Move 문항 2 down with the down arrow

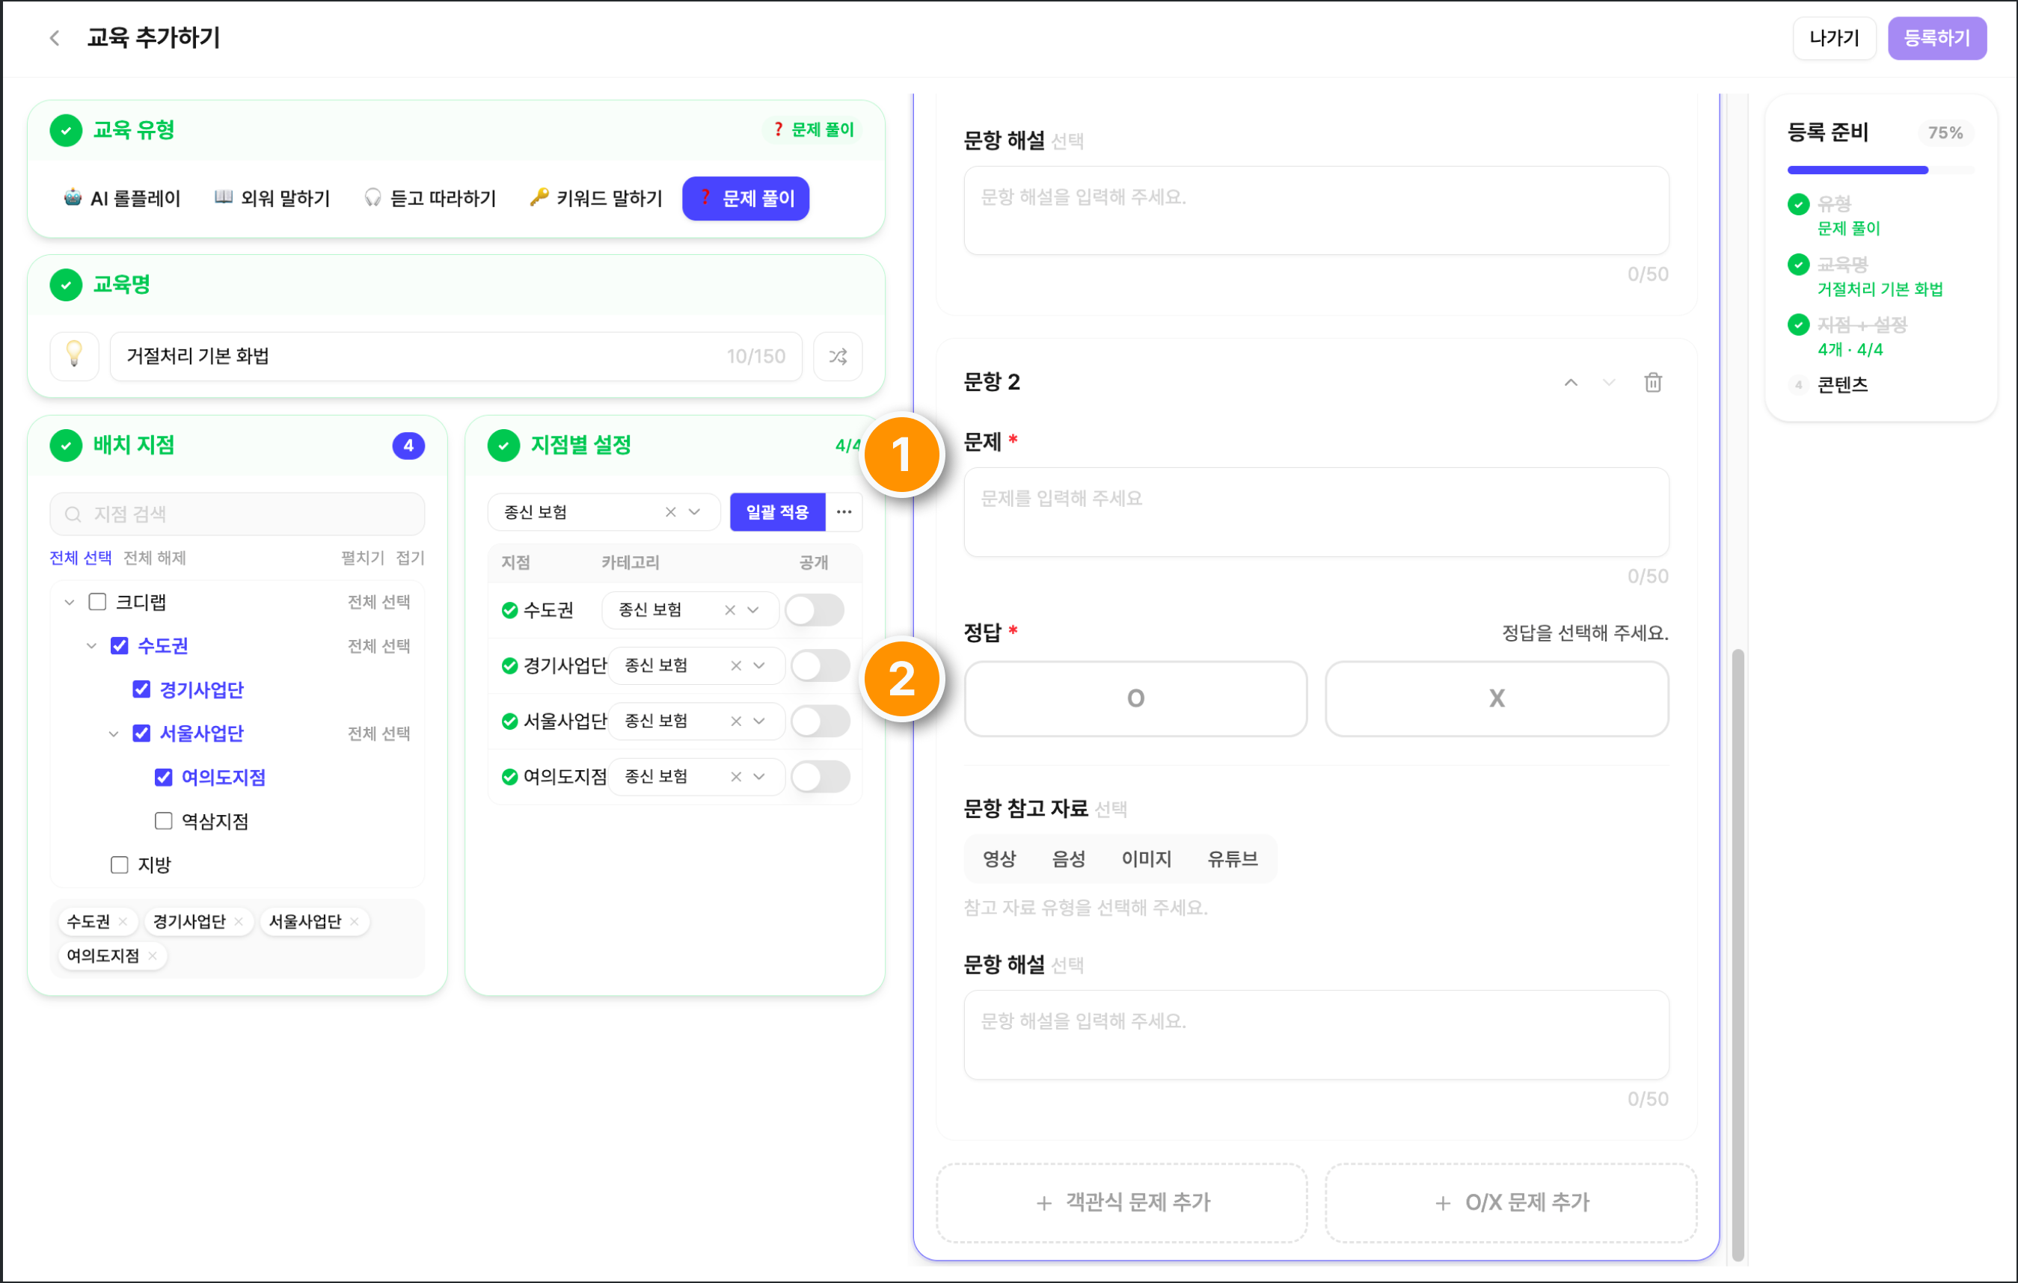pos(1608,383)
